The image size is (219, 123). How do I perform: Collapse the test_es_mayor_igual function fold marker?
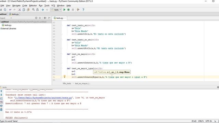61,68
